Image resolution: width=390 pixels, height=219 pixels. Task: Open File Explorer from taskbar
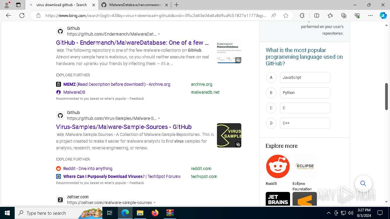(140, 213)
